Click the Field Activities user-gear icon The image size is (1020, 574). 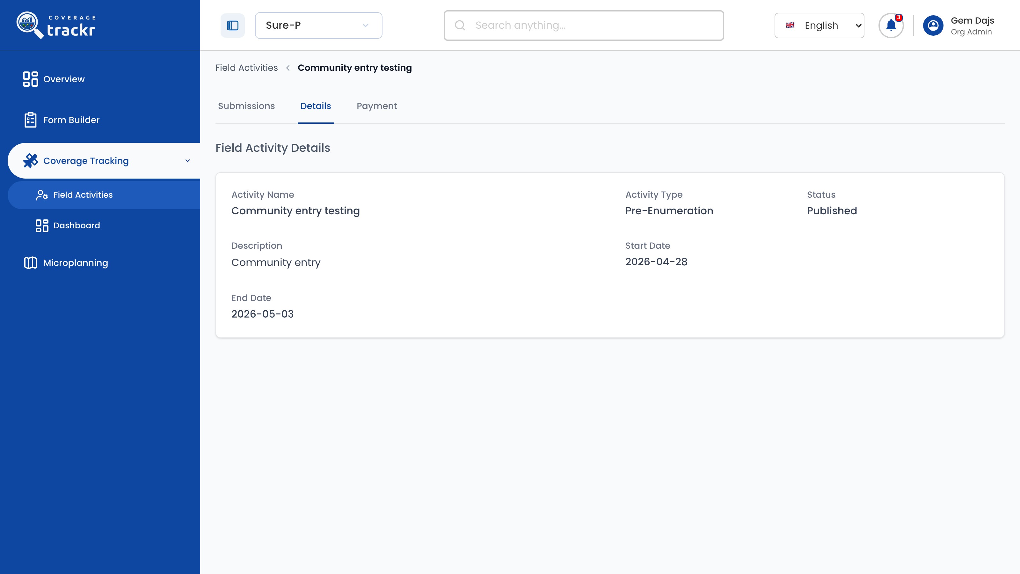click(41, 195)
